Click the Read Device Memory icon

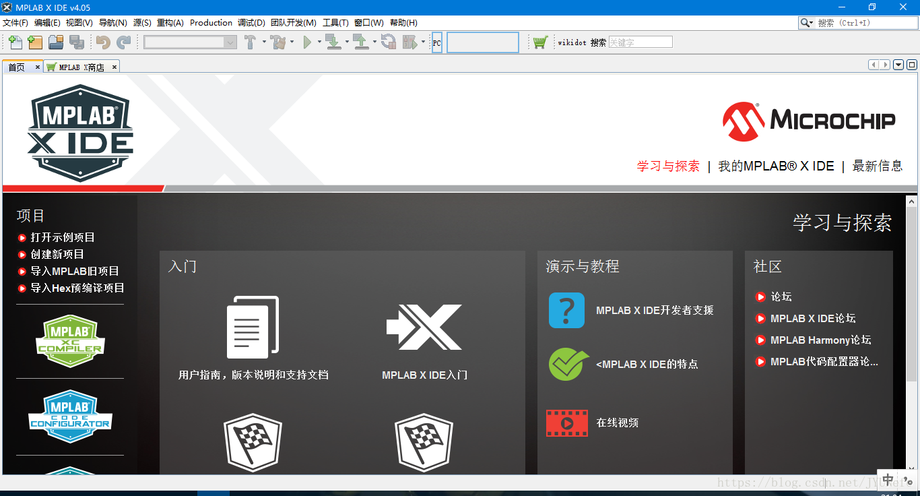(360, 42)
